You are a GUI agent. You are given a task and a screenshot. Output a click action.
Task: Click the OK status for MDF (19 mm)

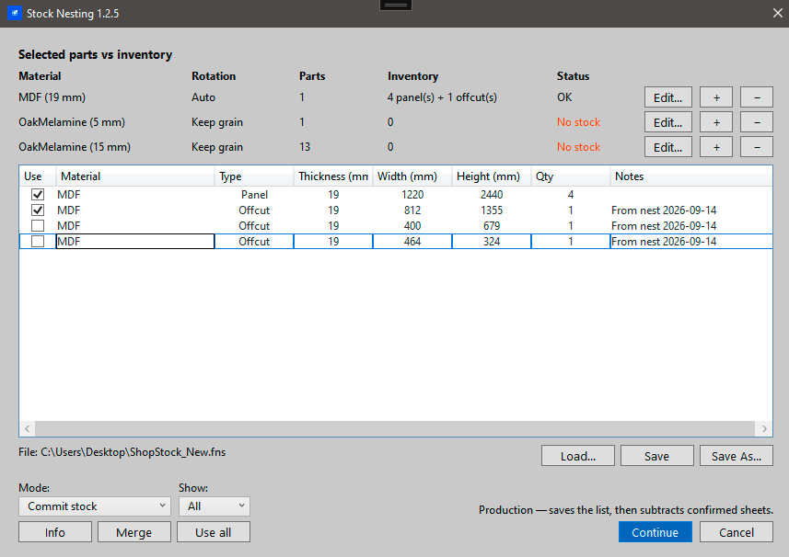[564, 97]
